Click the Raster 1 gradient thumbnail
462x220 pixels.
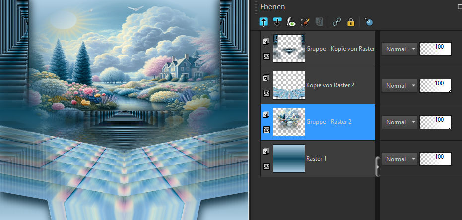(289, 158)
